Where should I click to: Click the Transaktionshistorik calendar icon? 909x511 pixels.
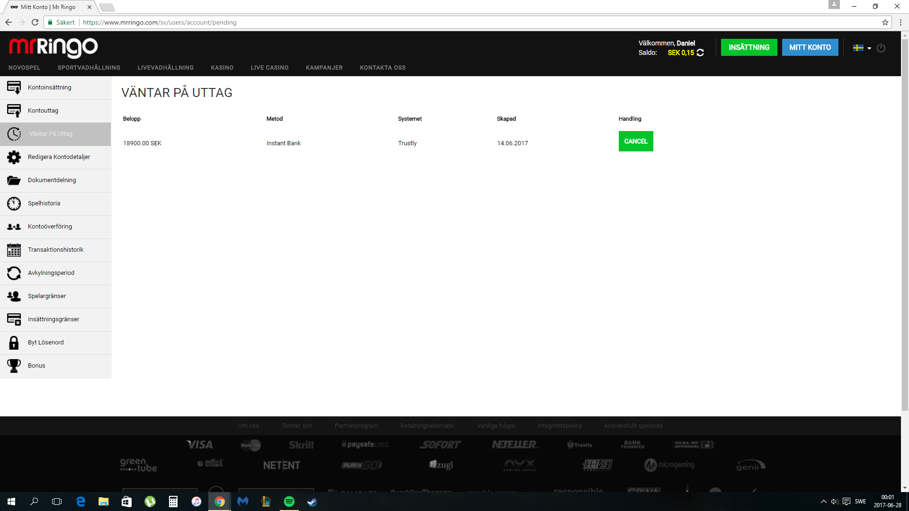point(14,250)
